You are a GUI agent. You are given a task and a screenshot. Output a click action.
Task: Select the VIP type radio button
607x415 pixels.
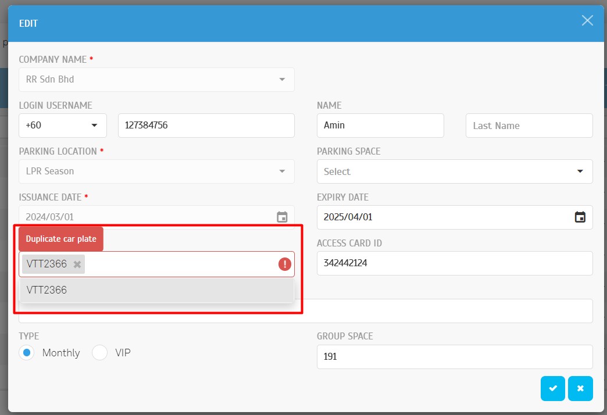(100, 353)
